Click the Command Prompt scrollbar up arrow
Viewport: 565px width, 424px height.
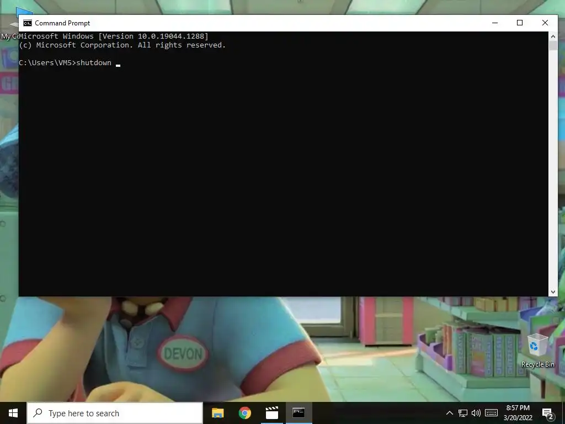tap(553, 36)
